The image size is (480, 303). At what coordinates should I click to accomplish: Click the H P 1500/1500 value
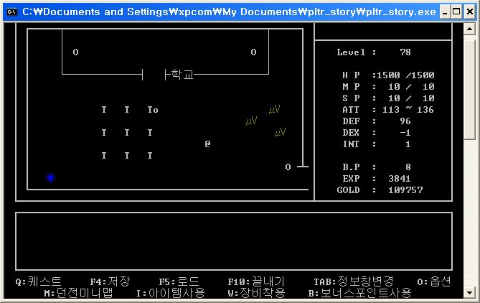coord(405,75)
